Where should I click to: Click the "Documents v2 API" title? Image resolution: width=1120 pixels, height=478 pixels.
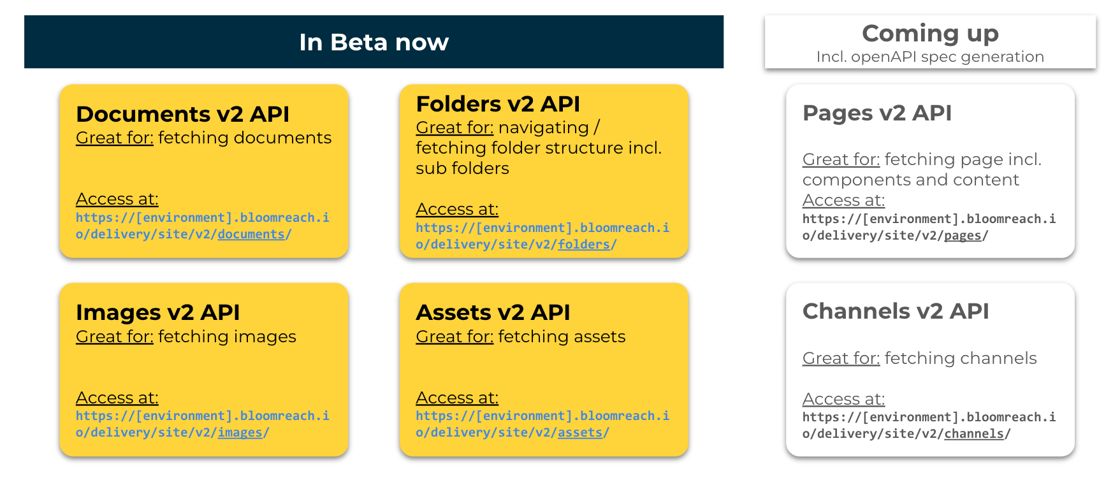click(x=182, y=114)
